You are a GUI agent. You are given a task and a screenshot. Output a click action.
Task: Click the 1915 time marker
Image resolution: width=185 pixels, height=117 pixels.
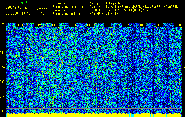pos(90,25)
